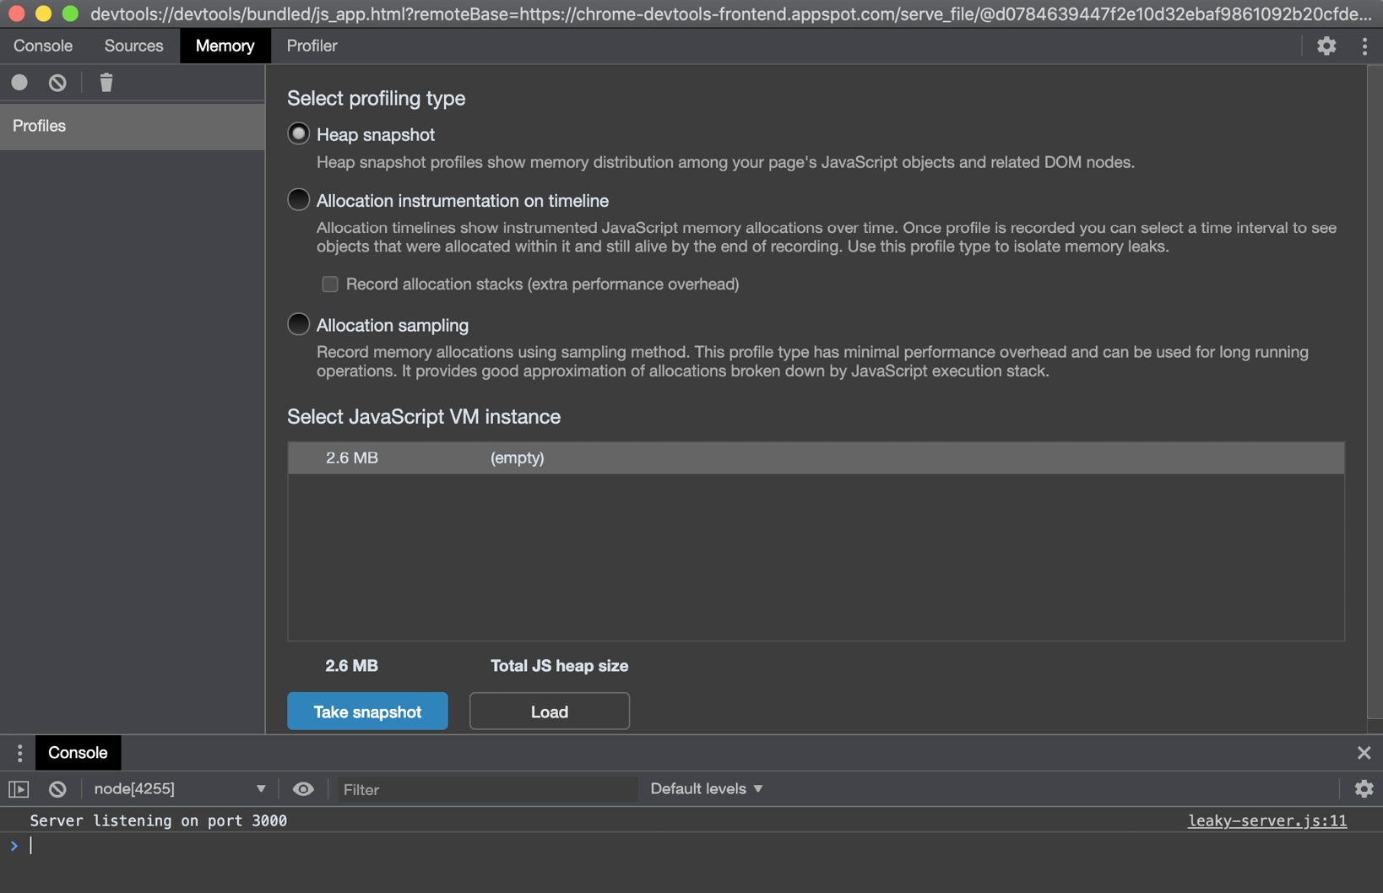1383x893 pixels.
Task: Clear all profiles with the block icon
Action: [x=57, y=82]
